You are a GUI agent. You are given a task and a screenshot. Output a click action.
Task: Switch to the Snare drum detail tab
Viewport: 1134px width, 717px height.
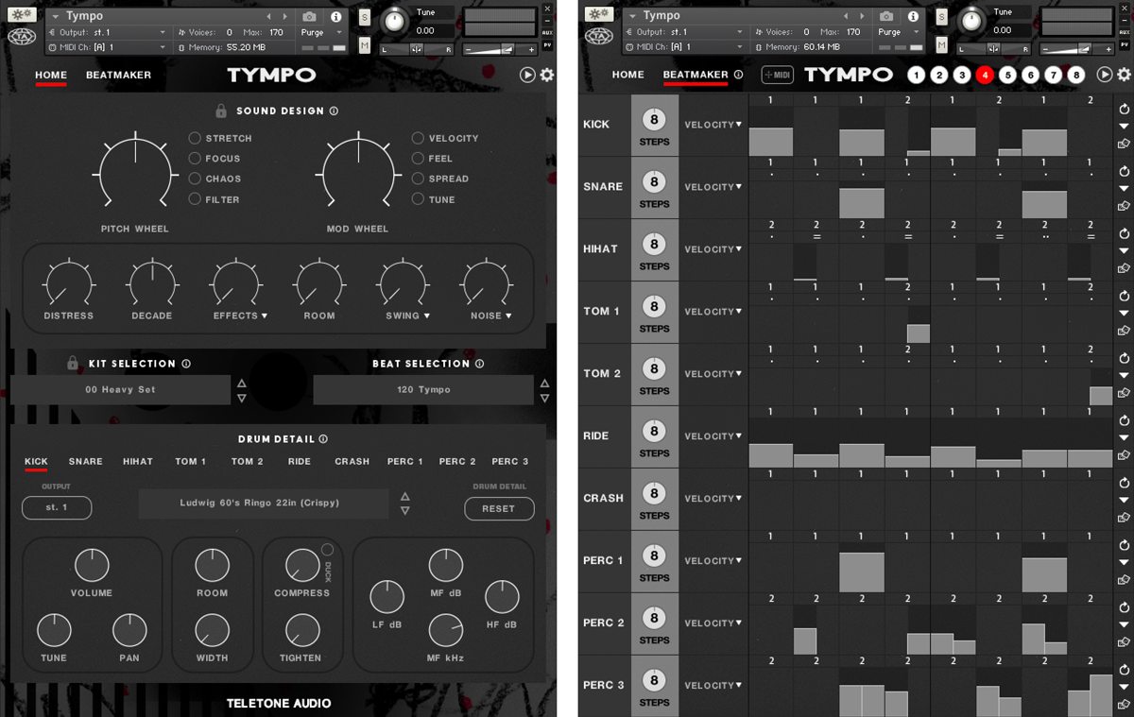pyautogui.click(x=85, y=462)
